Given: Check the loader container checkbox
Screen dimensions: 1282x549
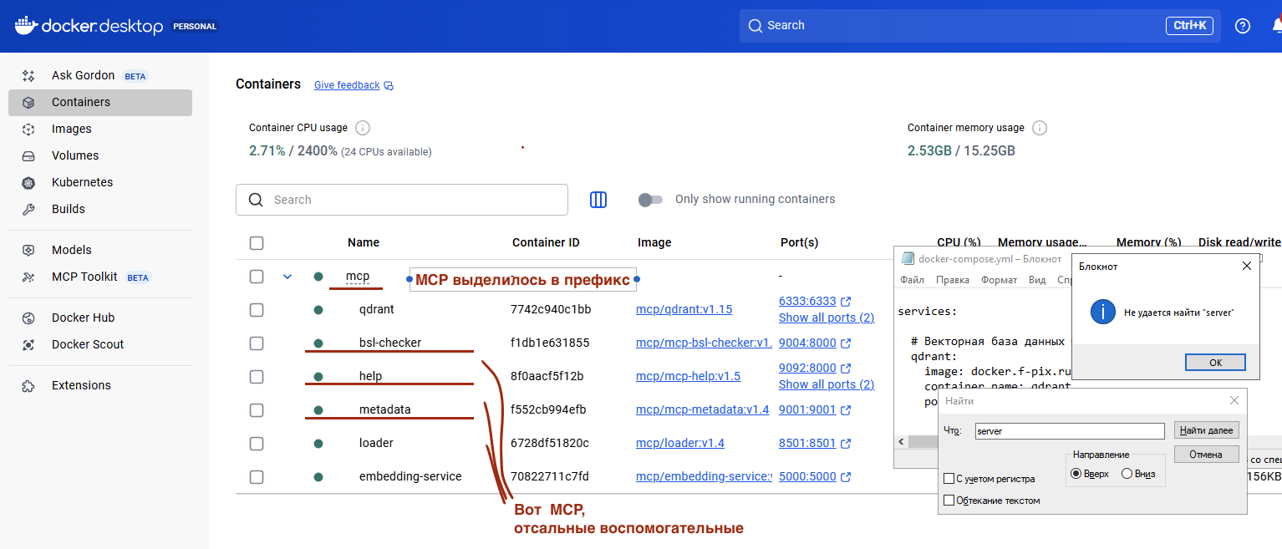Looking at the screenshot, I should (x=257, y=444).
